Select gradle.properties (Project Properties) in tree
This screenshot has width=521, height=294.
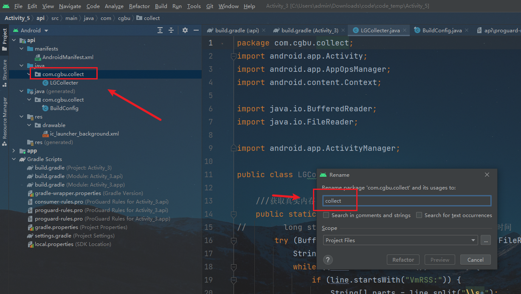pyautogui.click(x=77, y=227)
